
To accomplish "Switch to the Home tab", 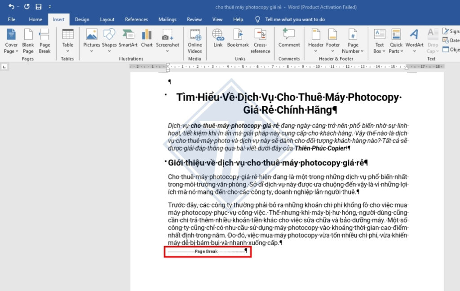I will [x=35, y=19].
